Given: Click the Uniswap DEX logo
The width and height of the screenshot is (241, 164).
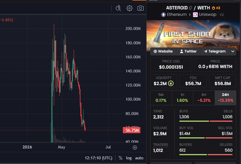Looking at the screenshot, I should (195, 15).
